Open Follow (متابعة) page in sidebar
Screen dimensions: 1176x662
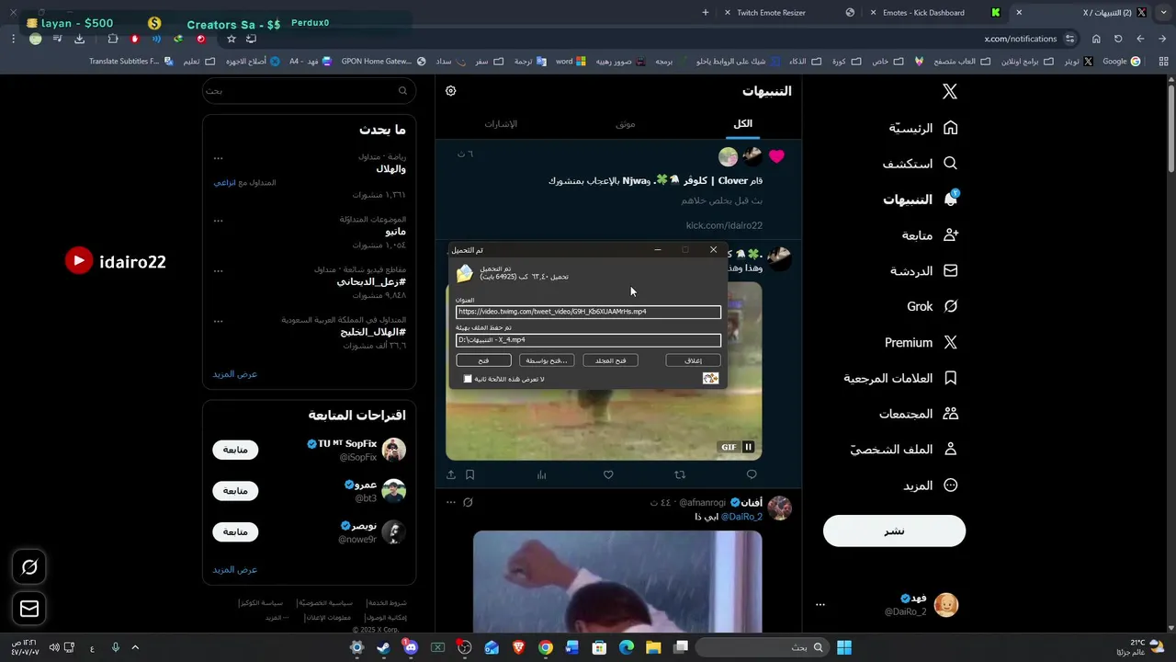930,235
